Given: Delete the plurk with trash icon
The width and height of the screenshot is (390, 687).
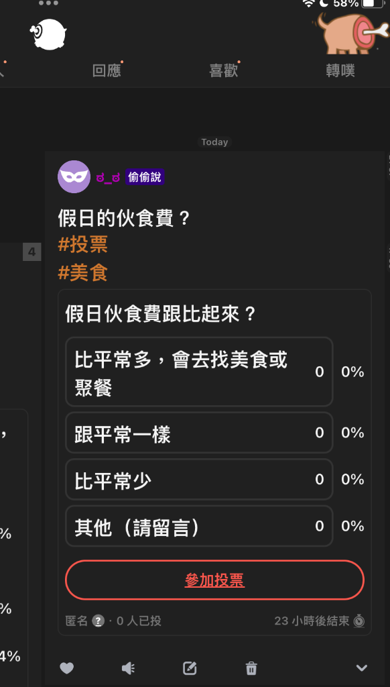Looking at the screenshot, I should [251, 668].
